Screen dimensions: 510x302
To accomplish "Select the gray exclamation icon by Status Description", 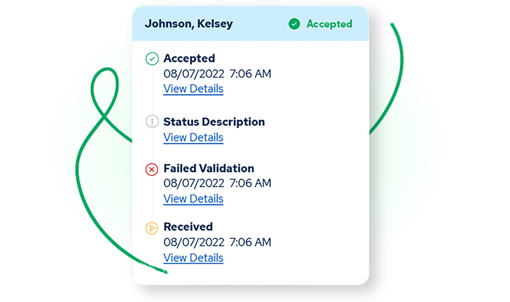I will click(x=152, y=122).
